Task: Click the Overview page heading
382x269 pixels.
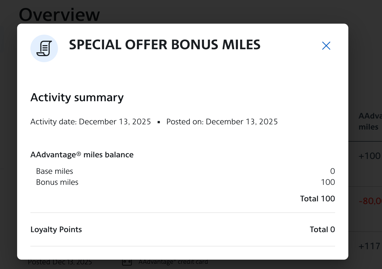Action: pyautogui.click(x=59, y=14)
